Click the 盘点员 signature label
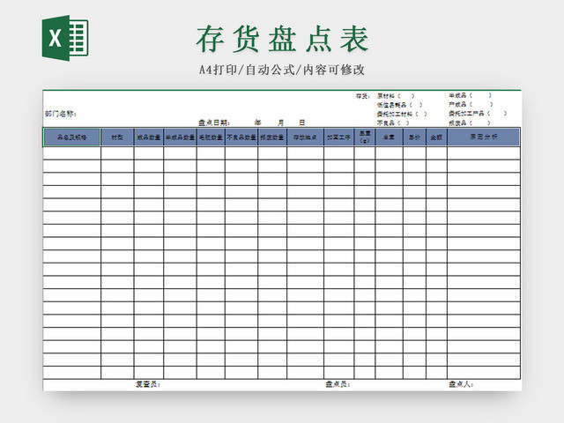The image size is (564, 423). pos(338,384)
